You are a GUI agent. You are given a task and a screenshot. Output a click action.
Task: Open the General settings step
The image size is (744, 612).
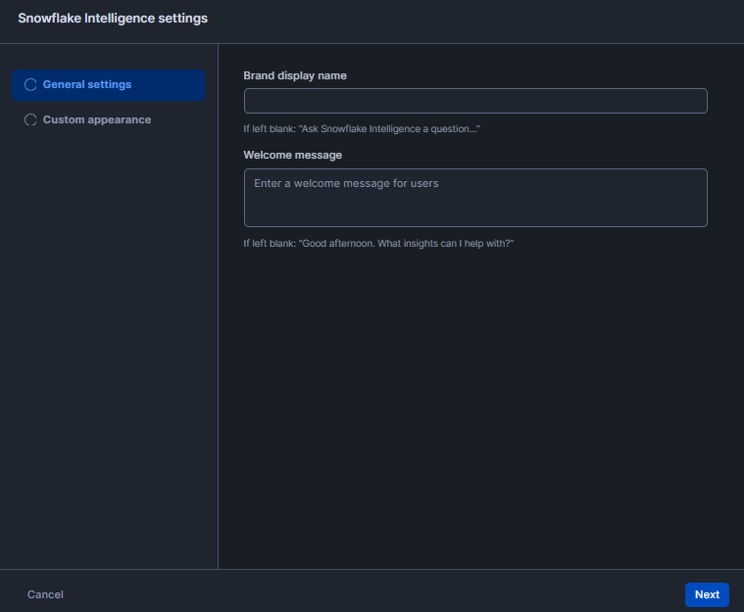(108, 85)
